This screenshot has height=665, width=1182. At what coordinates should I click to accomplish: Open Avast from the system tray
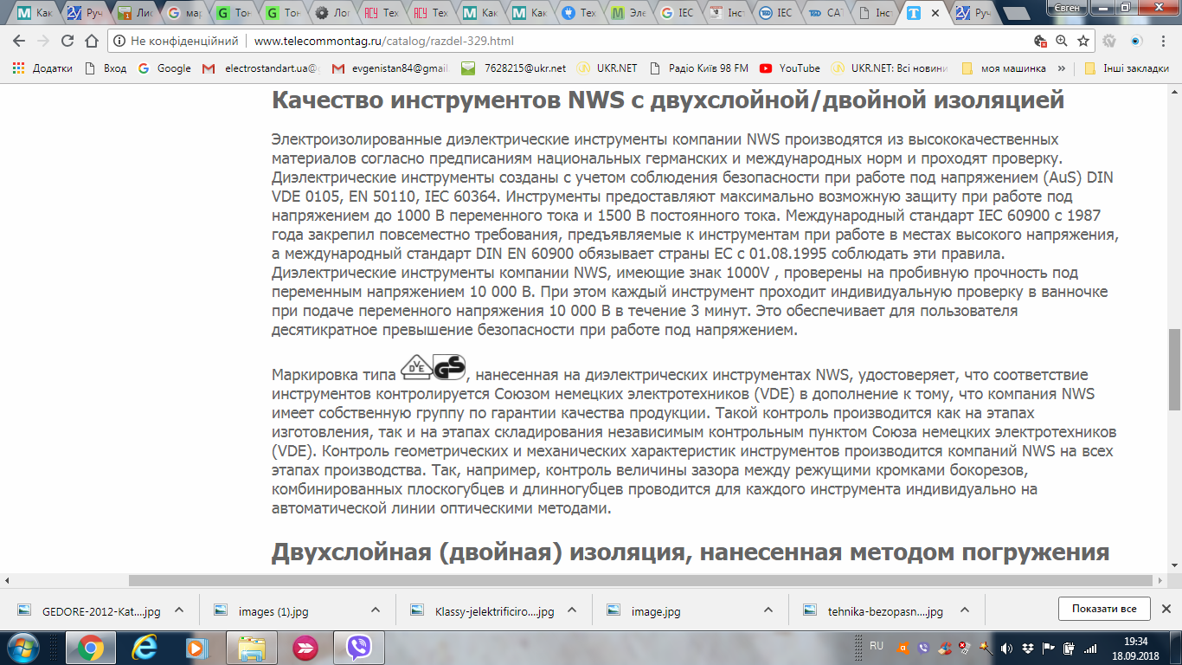click(x=903, y=647)
